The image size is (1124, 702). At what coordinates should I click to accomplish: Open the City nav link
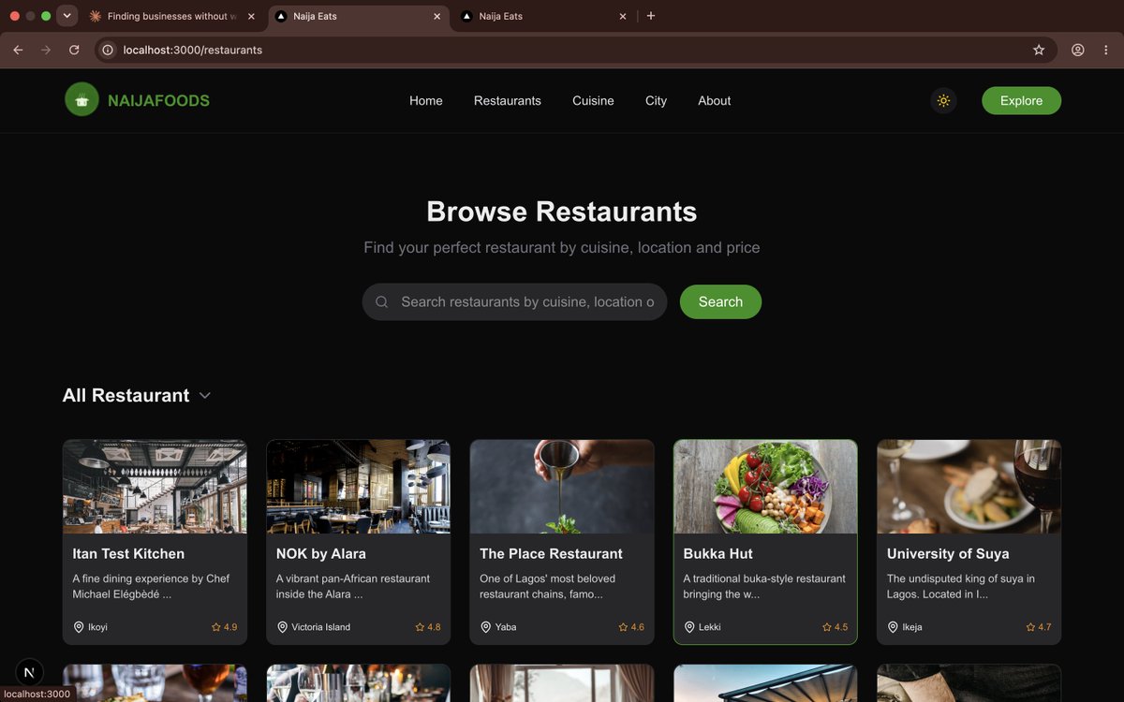coord(656,100)
